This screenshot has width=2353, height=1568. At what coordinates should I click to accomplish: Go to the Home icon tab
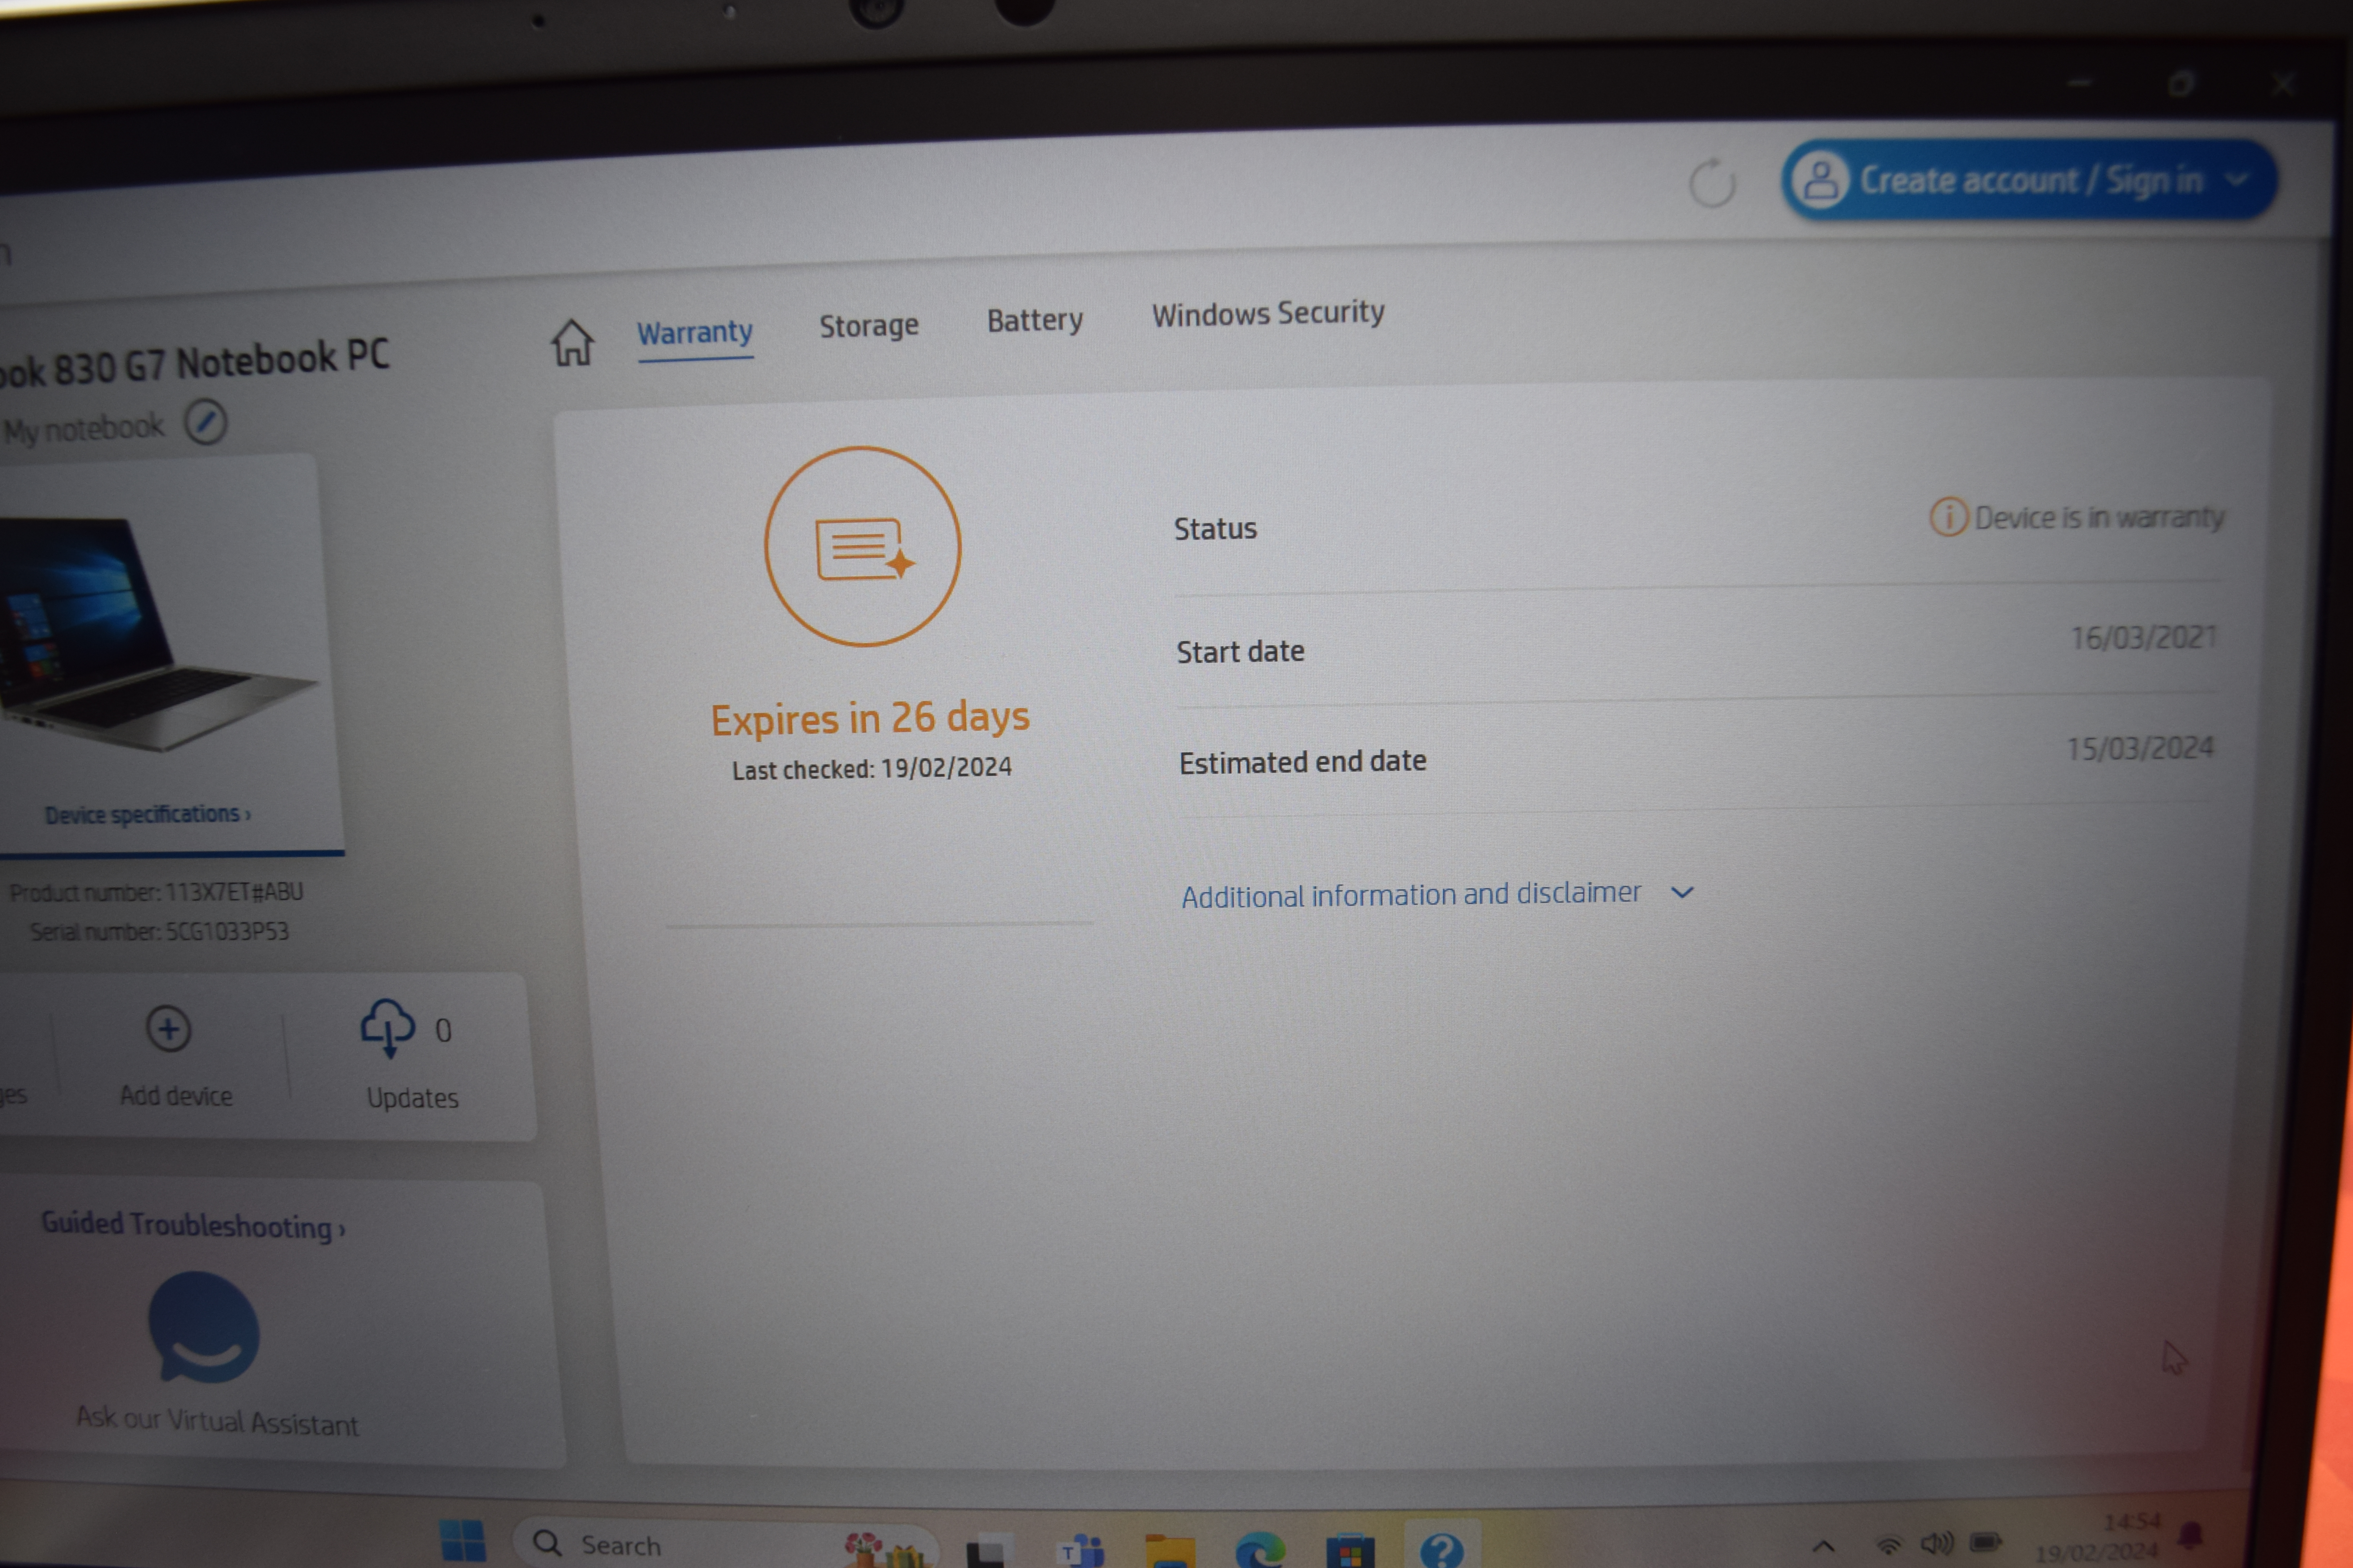pos(572,343)
